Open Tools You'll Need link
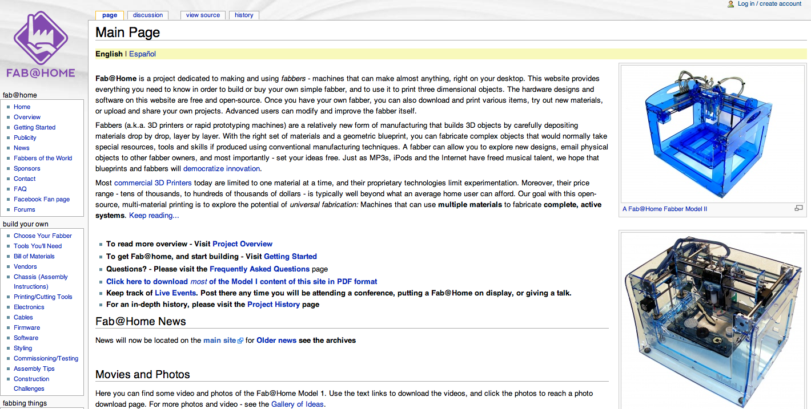The width and height of the screenshot is (811, 409). 38,246
